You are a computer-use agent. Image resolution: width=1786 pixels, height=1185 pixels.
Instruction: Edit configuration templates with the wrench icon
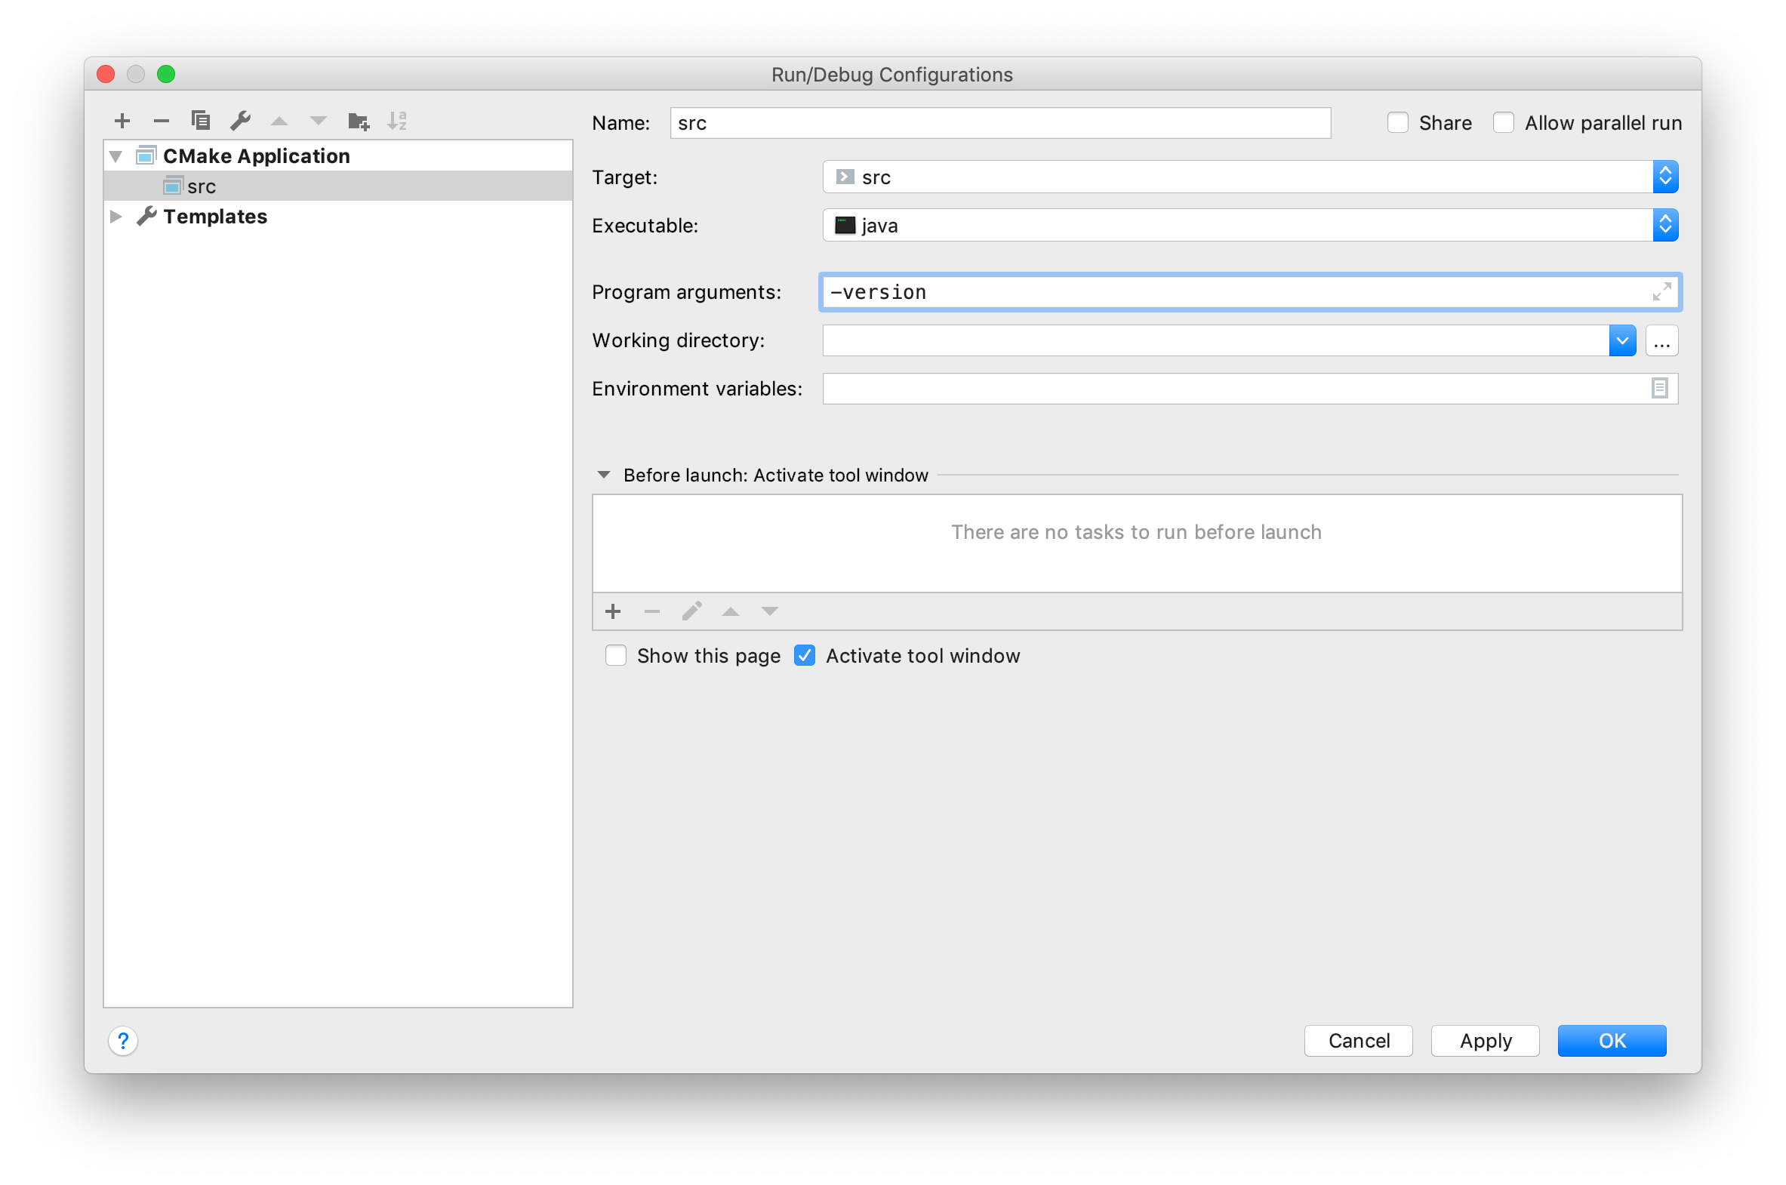pos(240,120)
